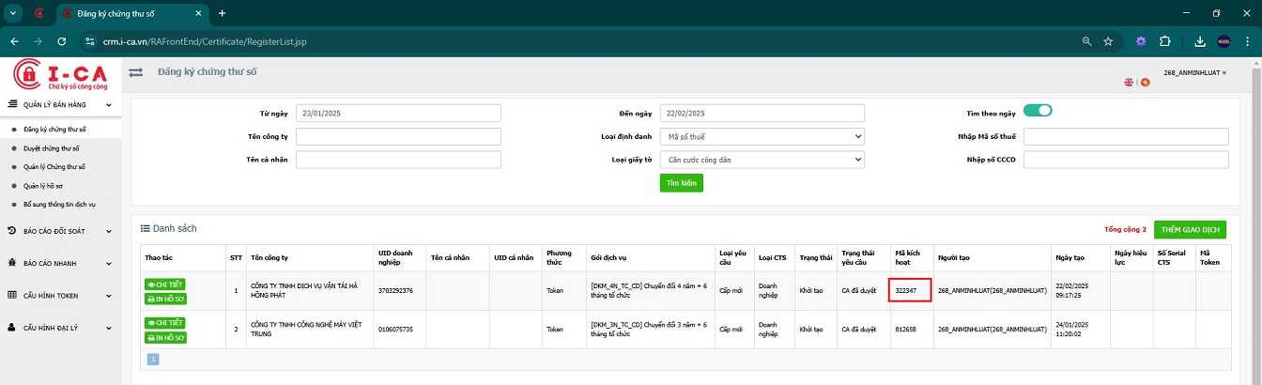Toggle Tìm theo ngày switch
Viewport: 1262px width, 385px height.
(1038, 110)
